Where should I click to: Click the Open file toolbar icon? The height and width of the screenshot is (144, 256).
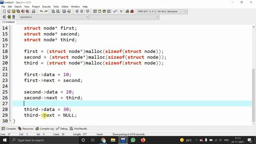(x=9, y=11)
